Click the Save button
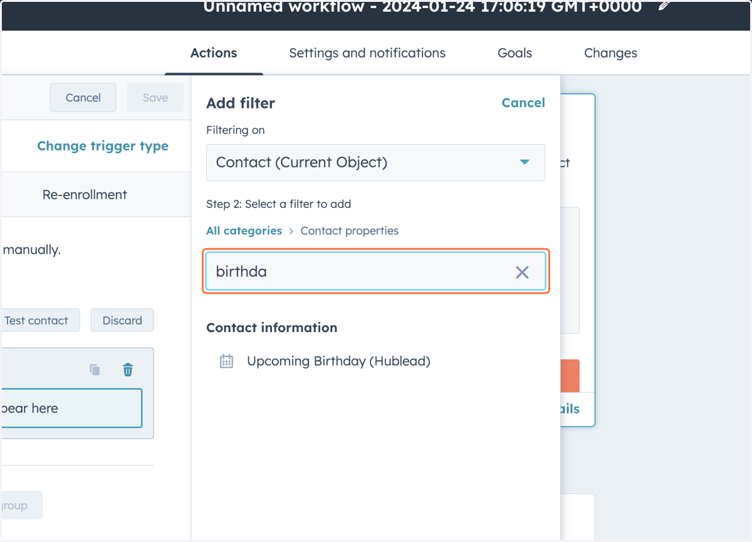This screenshot has height=542, width=752. [155, 98]
